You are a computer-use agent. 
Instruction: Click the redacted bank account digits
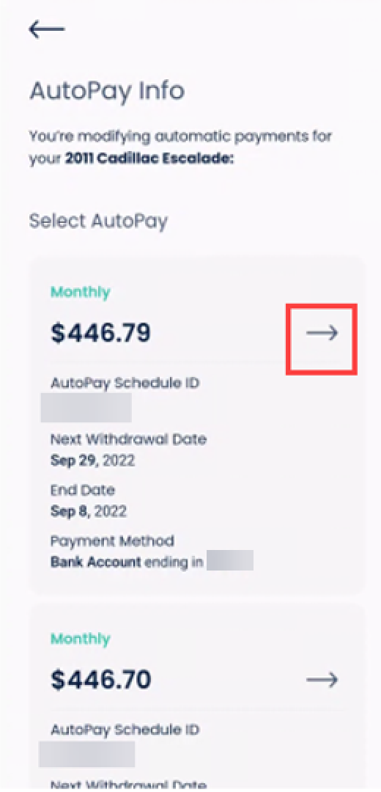[229, 561]
